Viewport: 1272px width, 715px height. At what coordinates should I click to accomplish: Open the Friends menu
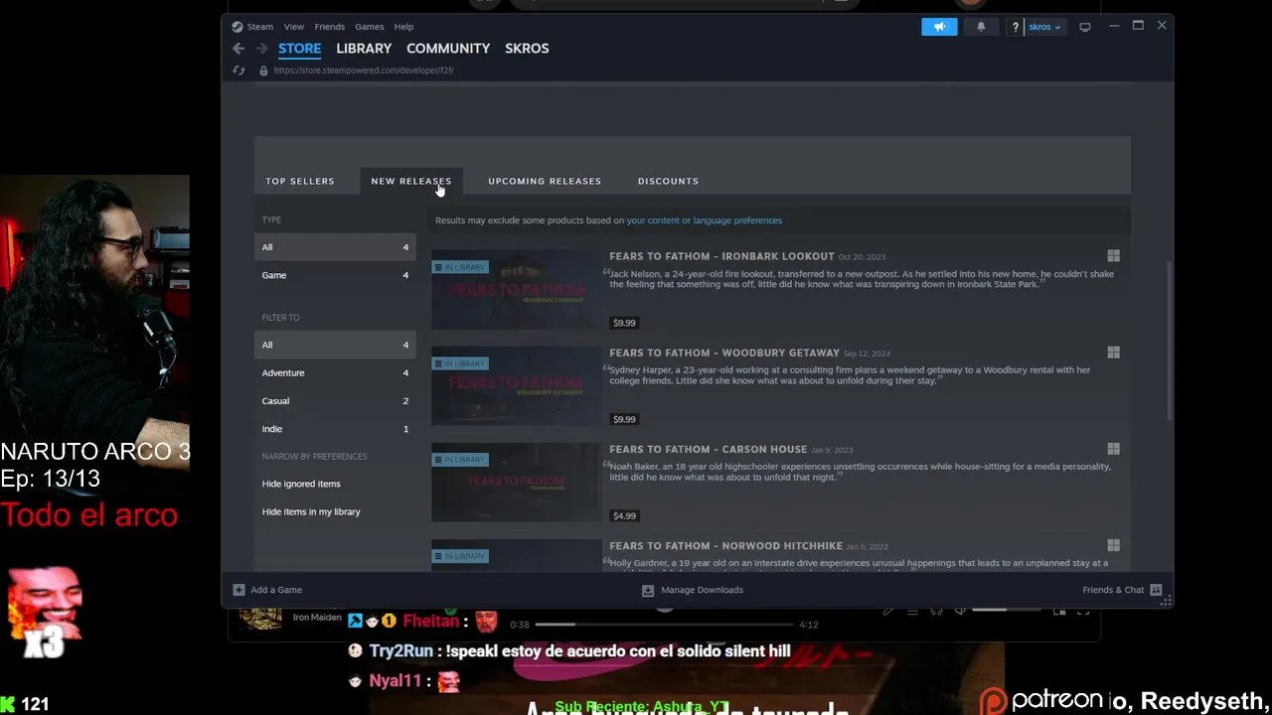click(x=329, y=27)
